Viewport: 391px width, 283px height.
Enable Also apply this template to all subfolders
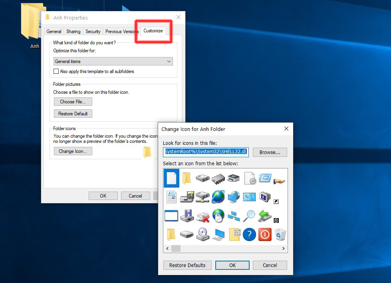pyautogui.click(x=56, y=71)
